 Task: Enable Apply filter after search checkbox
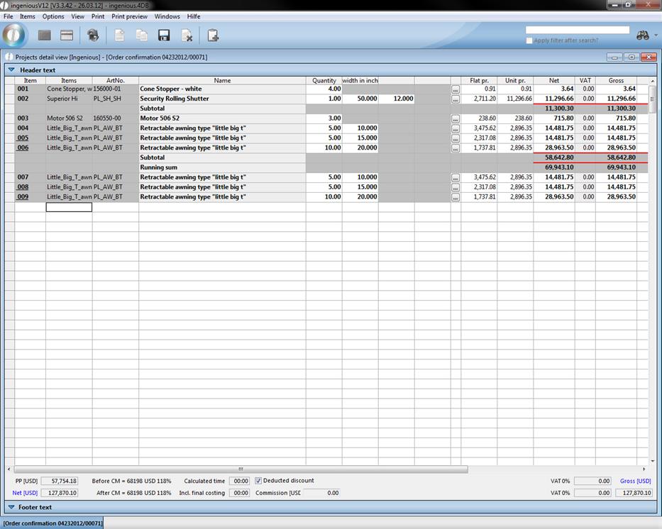click(x=529, y=40)
